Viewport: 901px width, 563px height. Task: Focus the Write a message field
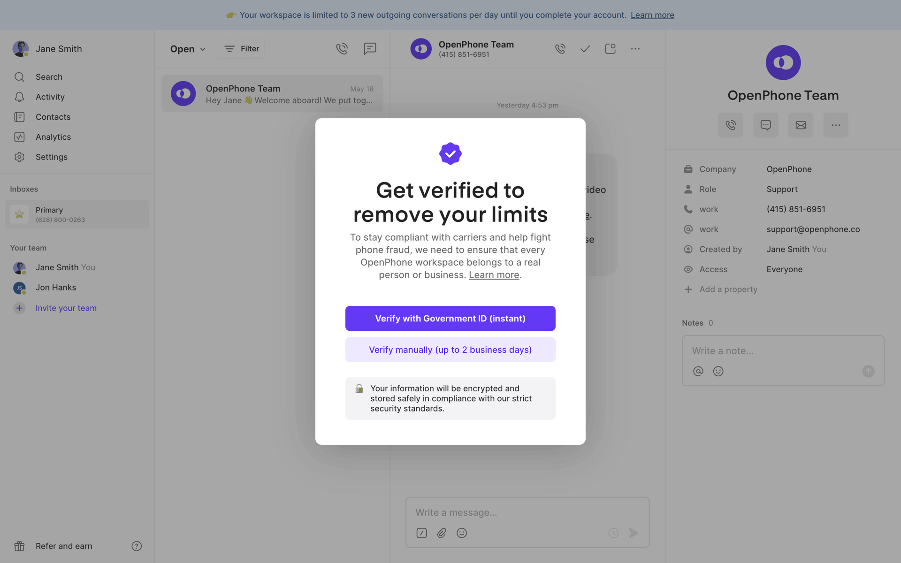click(527, 513)
